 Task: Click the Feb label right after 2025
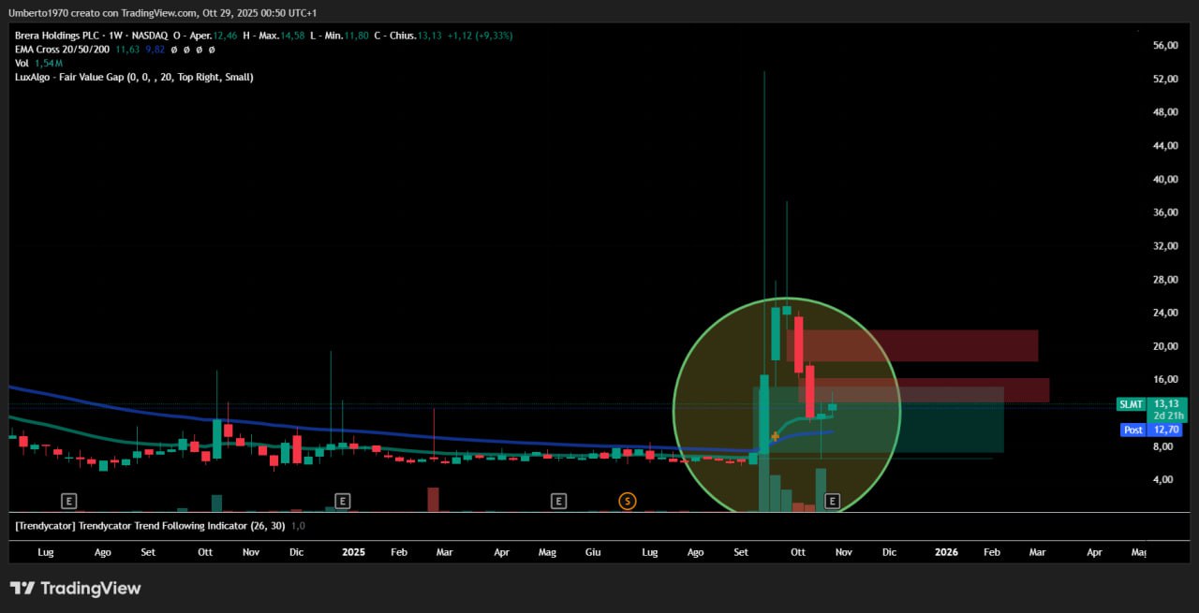pos(399,552)
